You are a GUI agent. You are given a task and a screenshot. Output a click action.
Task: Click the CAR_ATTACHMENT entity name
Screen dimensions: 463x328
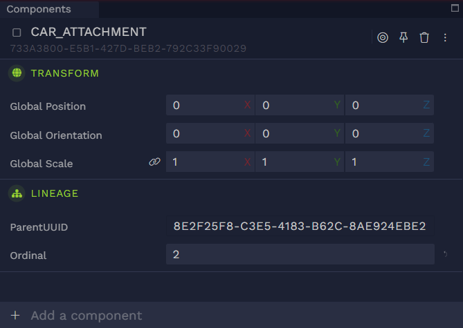pyautogui.click(x=89, y=32)
